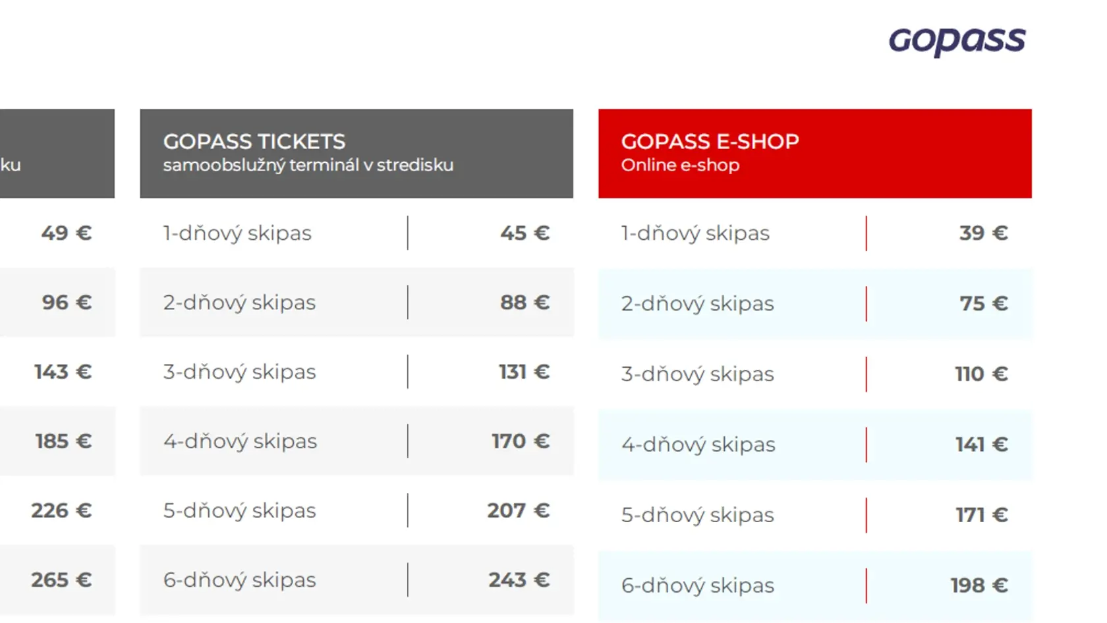This screenshot has height=623, width=1107.
Task: Select the GOPASS E-SHOP red header
Action: pyautogui.click(x=815, y=154)
